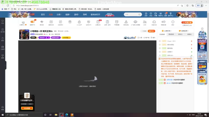Click the site search input field

[x=131, y=15]
